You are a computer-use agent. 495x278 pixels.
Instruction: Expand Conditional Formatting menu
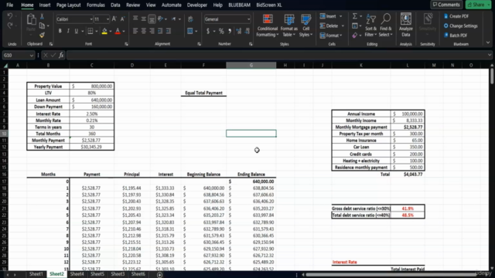268,25
